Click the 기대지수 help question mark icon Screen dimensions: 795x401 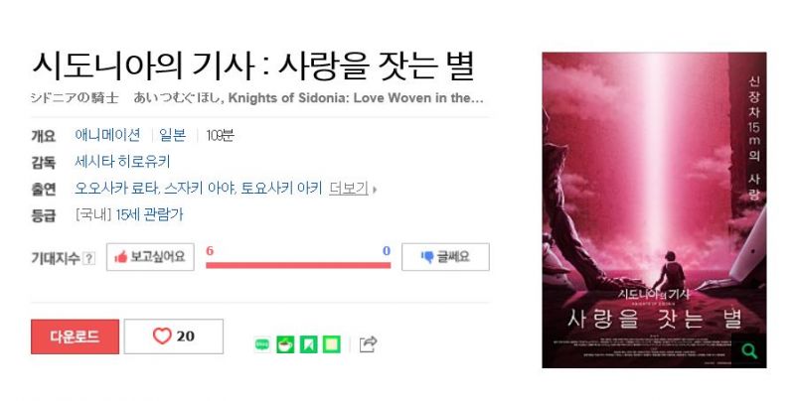tap(89, 258)
